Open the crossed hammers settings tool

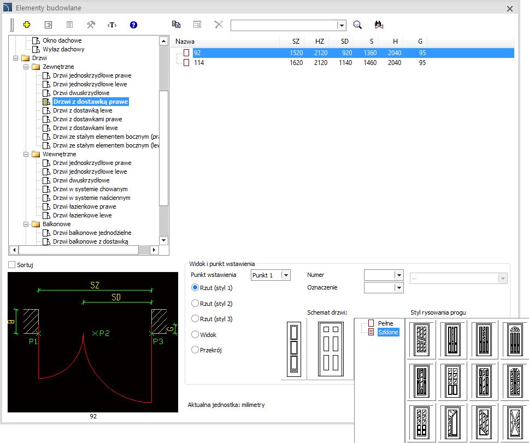point(91,25)
